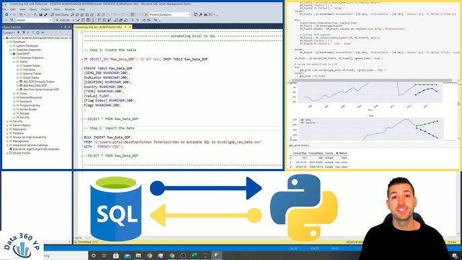The image size is (462, 260).
Task: Collapse the CREATE TABLE code block
Action: tap(82, 69)
